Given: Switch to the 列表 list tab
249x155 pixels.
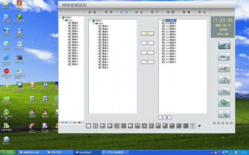Looking at the screenshot, I should (64, 122).
